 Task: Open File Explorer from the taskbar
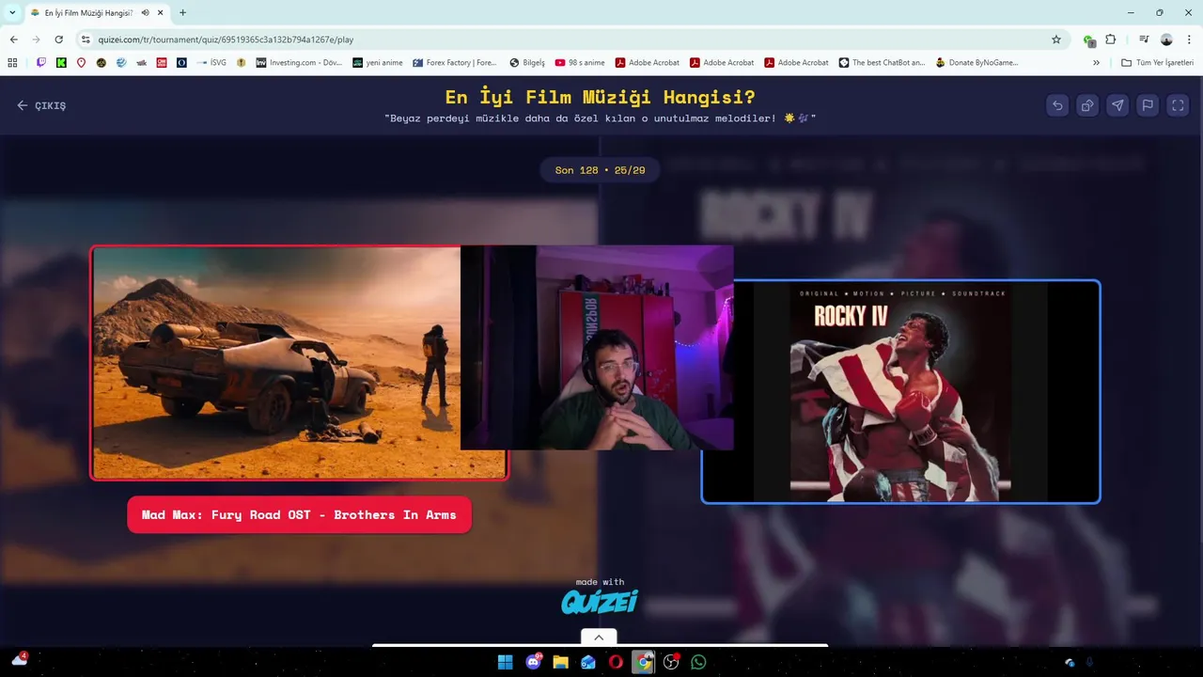(x=561, y=662)
